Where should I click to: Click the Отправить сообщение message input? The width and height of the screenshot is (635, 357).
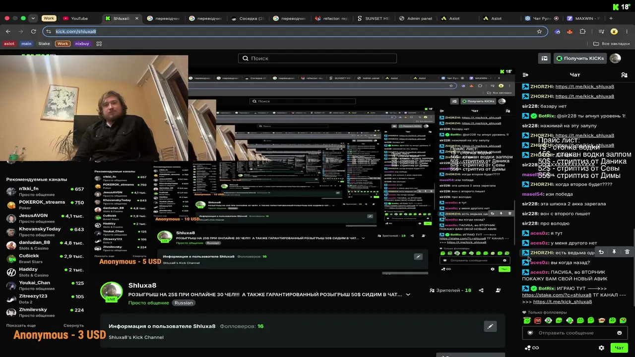[x=574, y=333]
